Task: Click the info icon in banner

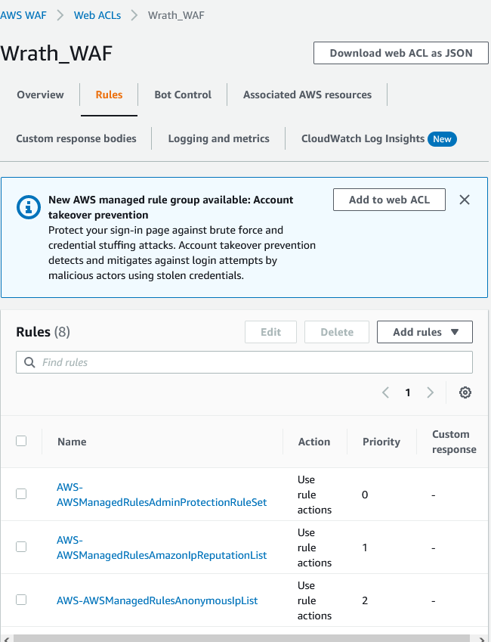Action: 29,208
